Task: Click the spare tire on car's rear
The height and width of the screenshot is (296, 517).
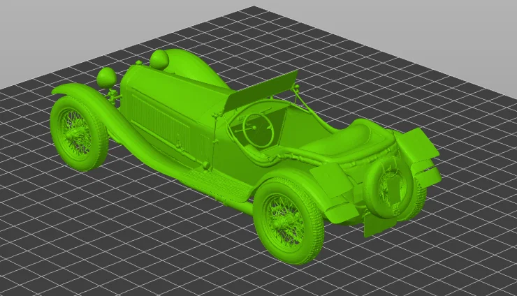Action: [388, 186]
